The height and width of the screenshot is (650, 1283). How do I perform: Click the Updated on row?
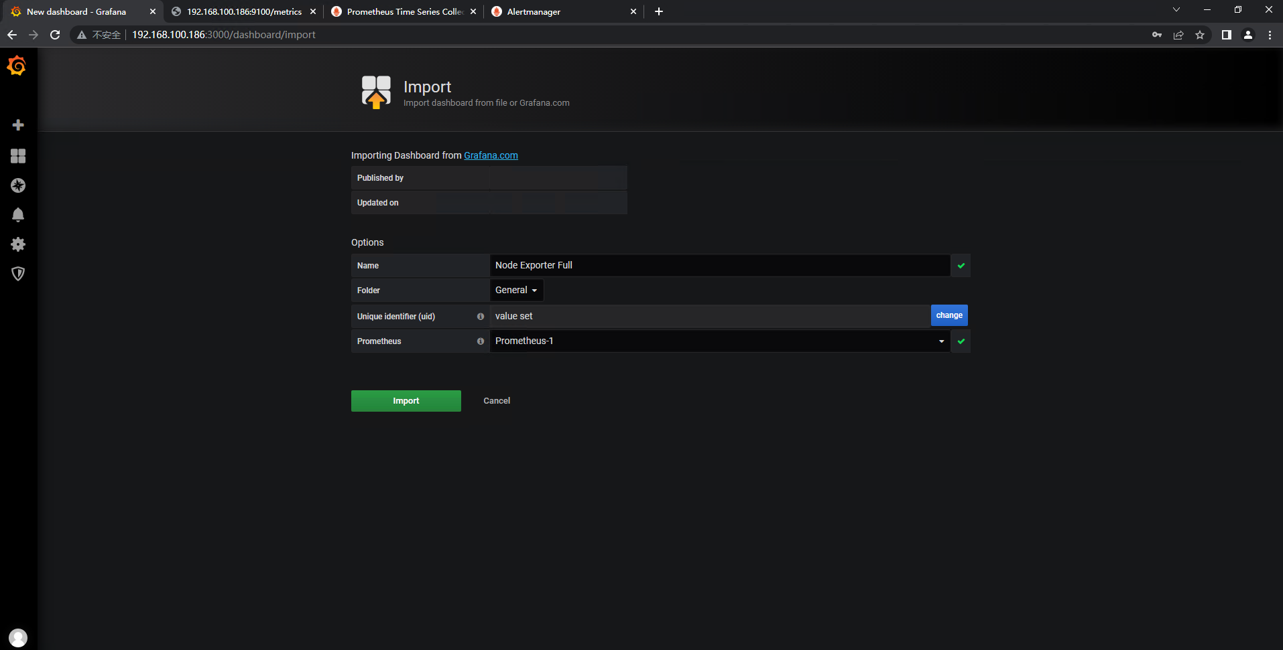489,203
